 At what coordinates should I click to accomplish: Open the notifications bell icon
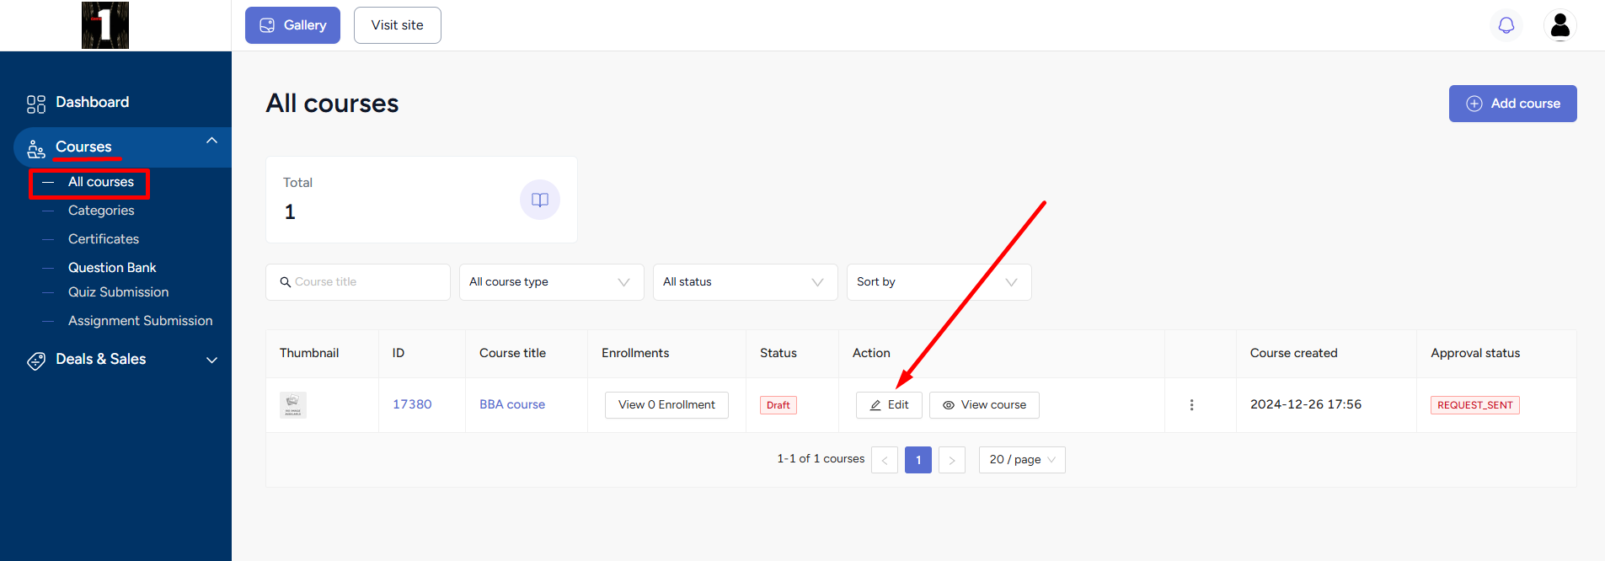tap(1506, 25)
